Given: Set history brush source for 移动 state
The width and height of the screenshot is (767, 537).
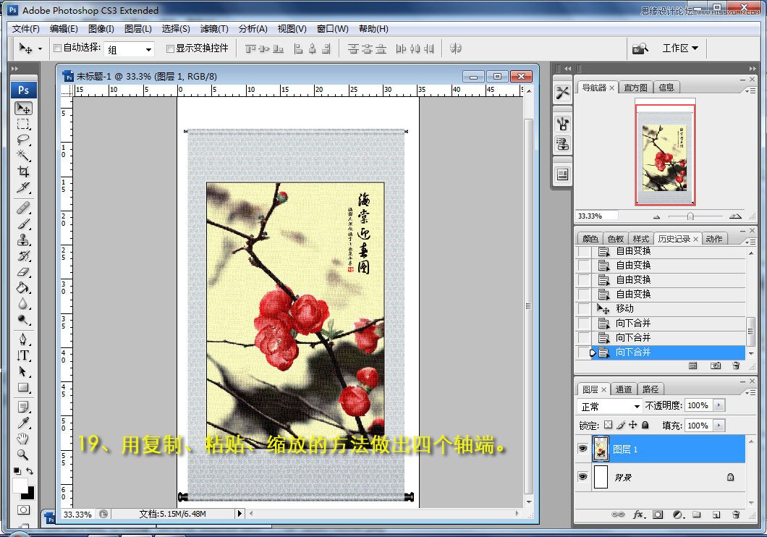Looking at the screenshot, I should (584, 308).
